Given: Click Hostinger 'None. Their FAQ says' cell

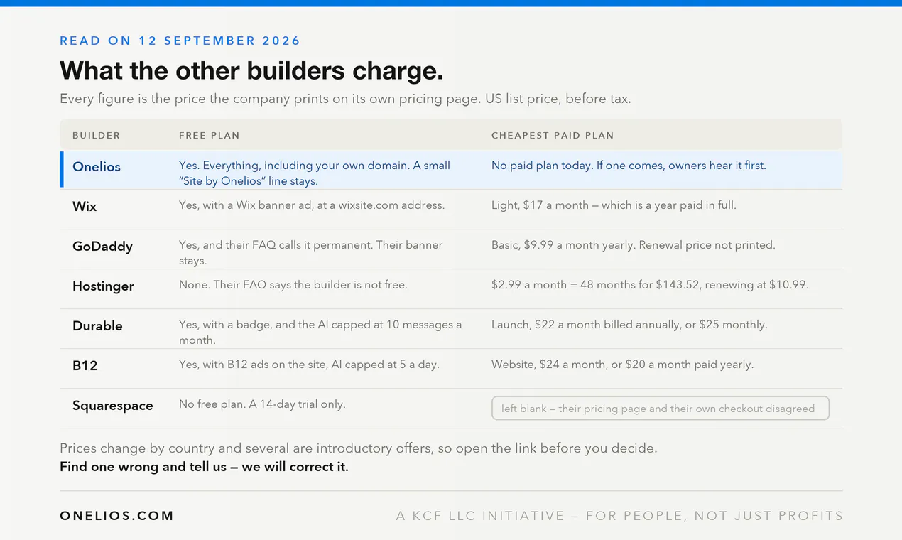Looking at the screenshot, I should (x=293, y=285).
